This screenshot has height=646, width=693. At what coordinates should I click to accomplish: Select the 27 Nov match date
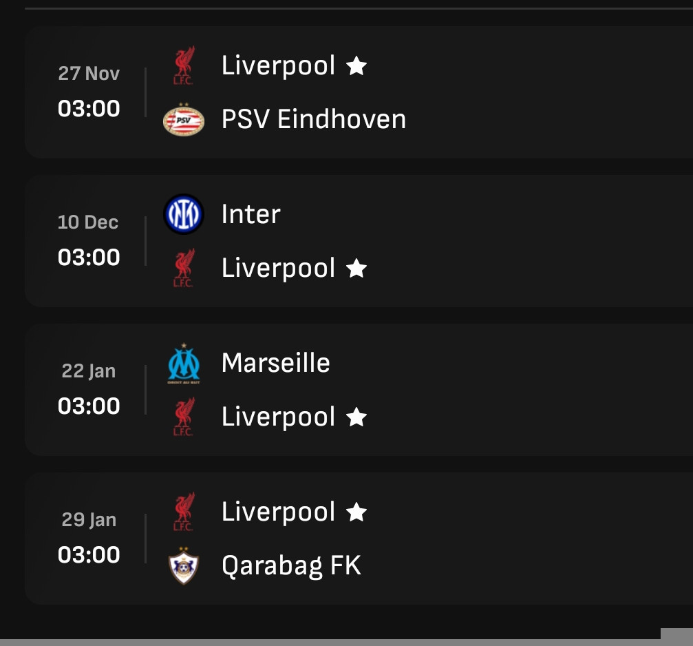[89, 74]
